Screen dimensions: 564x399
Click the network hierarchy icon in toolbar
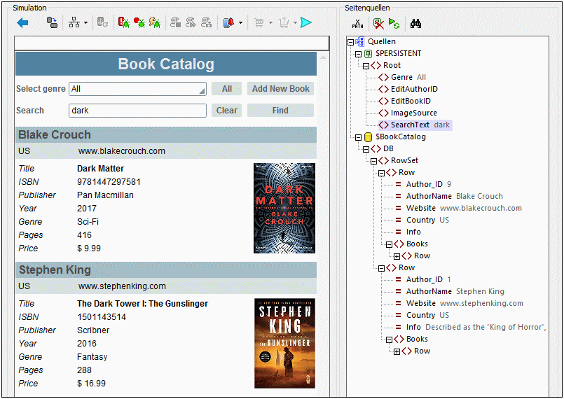coord(74,23)
